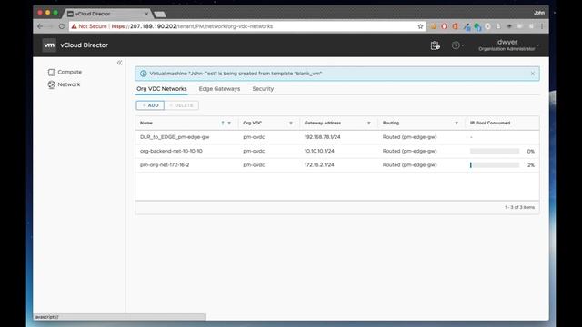Click the 1 - 3 of 3 items footer text
The width and height of the screenshot is (582, 327).
519,208
